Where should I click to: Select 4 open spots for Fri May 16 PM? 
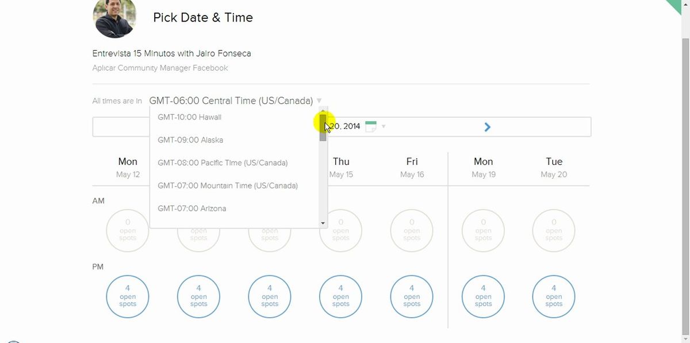[x=412, y=296]
